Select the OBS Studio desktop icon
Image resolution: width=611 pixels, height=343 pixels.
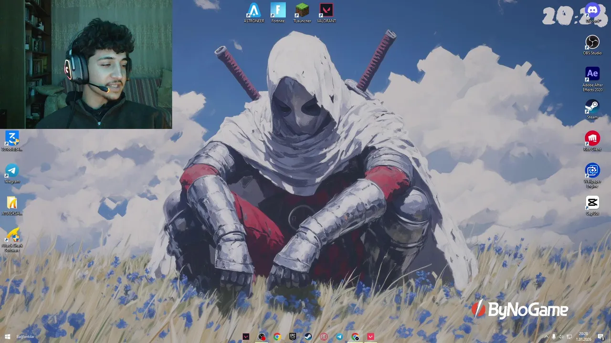point(592,45)
